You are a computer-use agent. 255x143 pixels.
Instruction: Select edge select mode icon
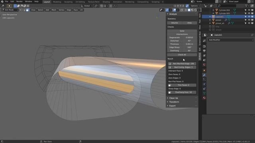(x=24, y=10)
